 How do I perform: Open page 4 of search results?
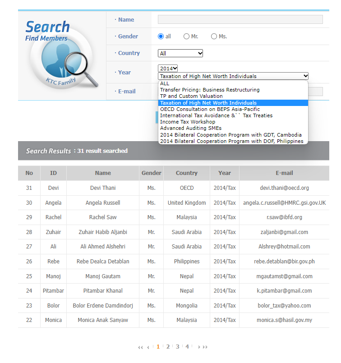click(187, 347)
